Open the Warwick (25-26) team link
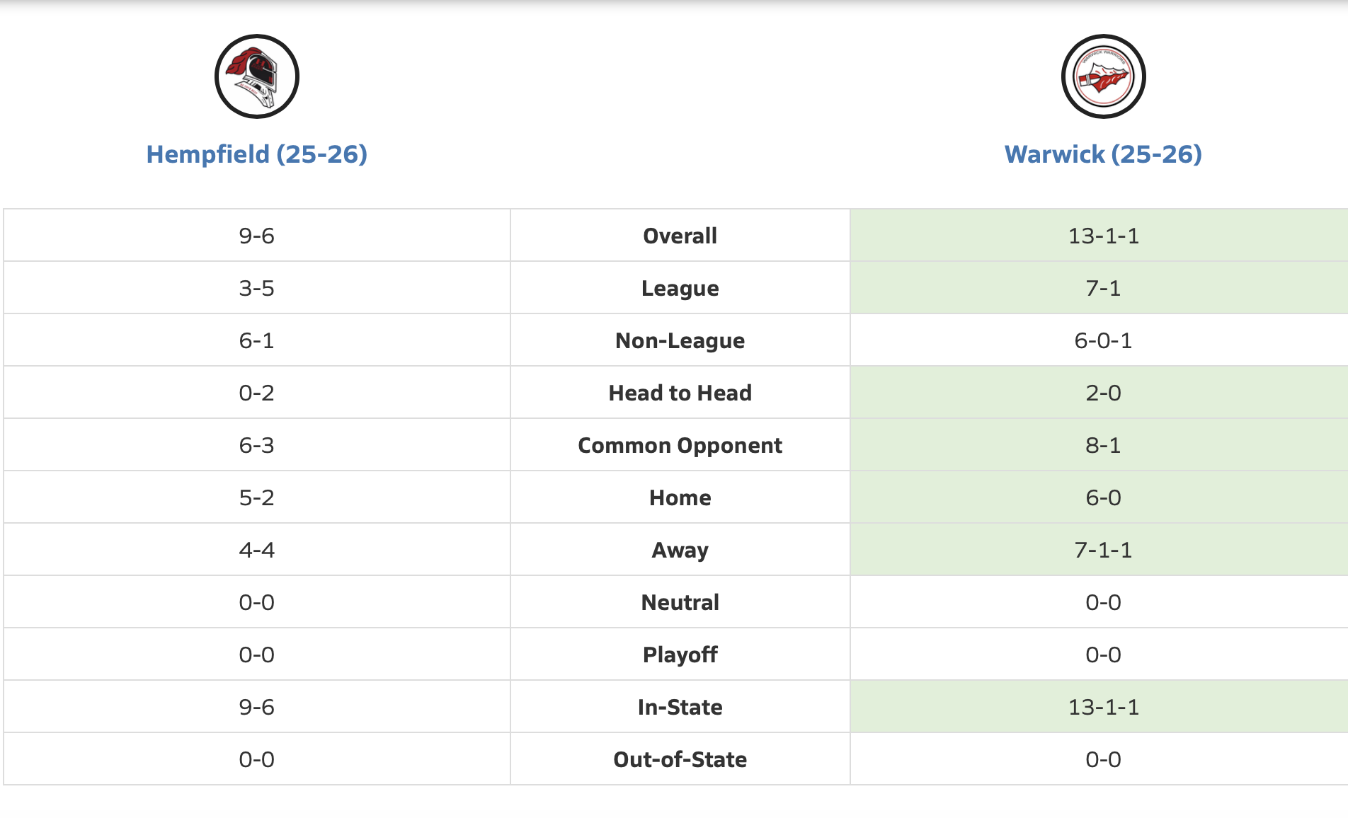Viewport: 1348px width, 818px height. click(1103, 154)
